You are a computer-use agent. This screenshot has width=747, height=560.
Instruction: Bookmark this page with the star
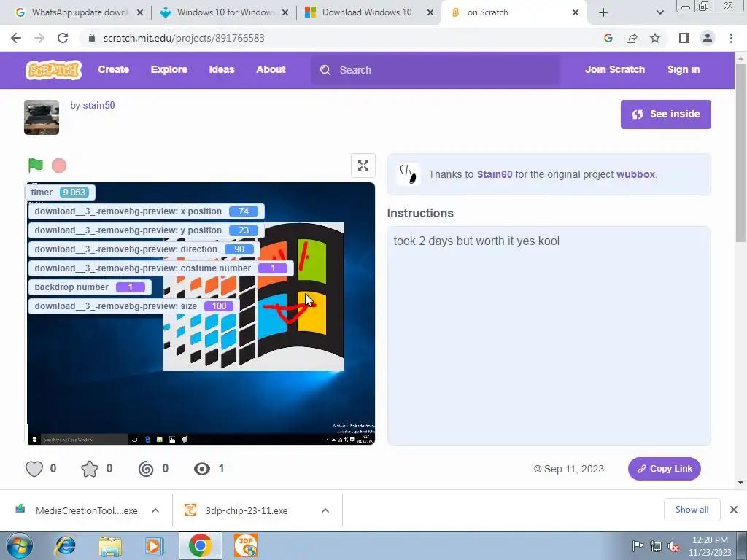tap(655, 38)
